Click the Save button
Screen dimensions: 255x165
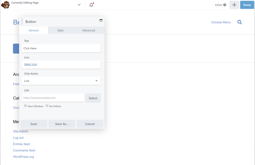coord(34,124)
